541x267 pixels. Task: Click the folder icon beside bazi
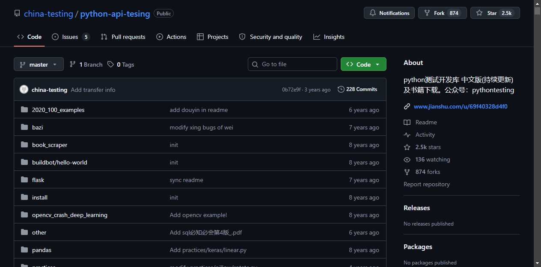click(24, 127)
